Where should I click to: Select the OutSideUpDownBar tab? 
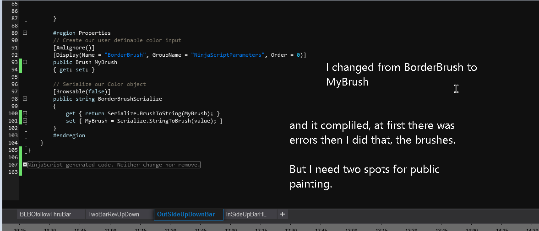185,214
